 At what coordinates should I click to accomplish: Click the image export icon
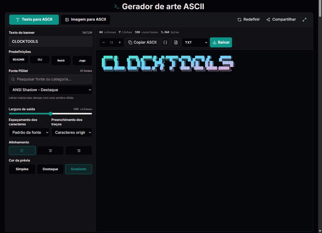[x=176, y=42]
